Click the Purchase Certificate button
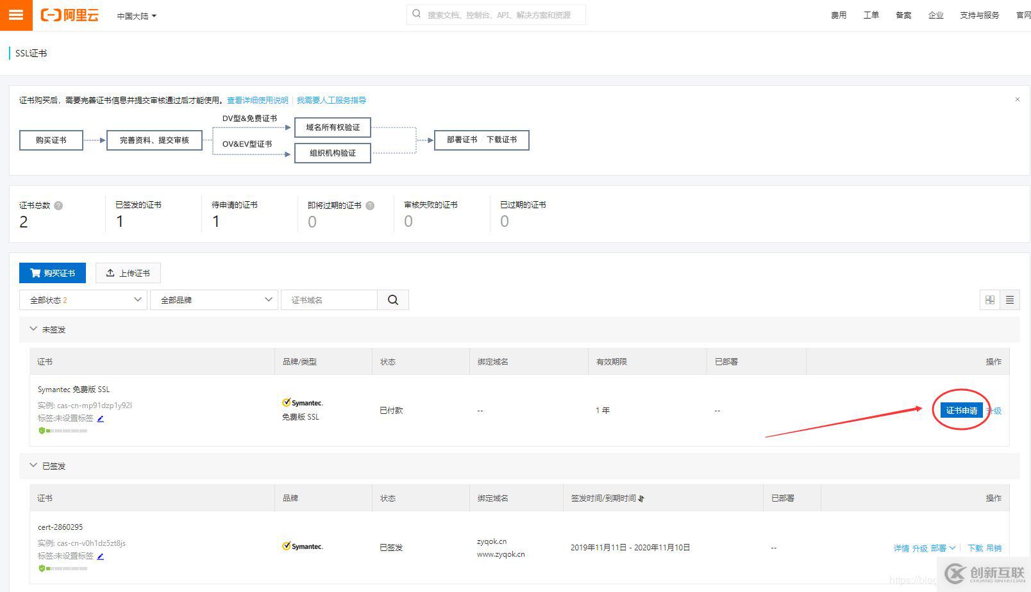 53,273
